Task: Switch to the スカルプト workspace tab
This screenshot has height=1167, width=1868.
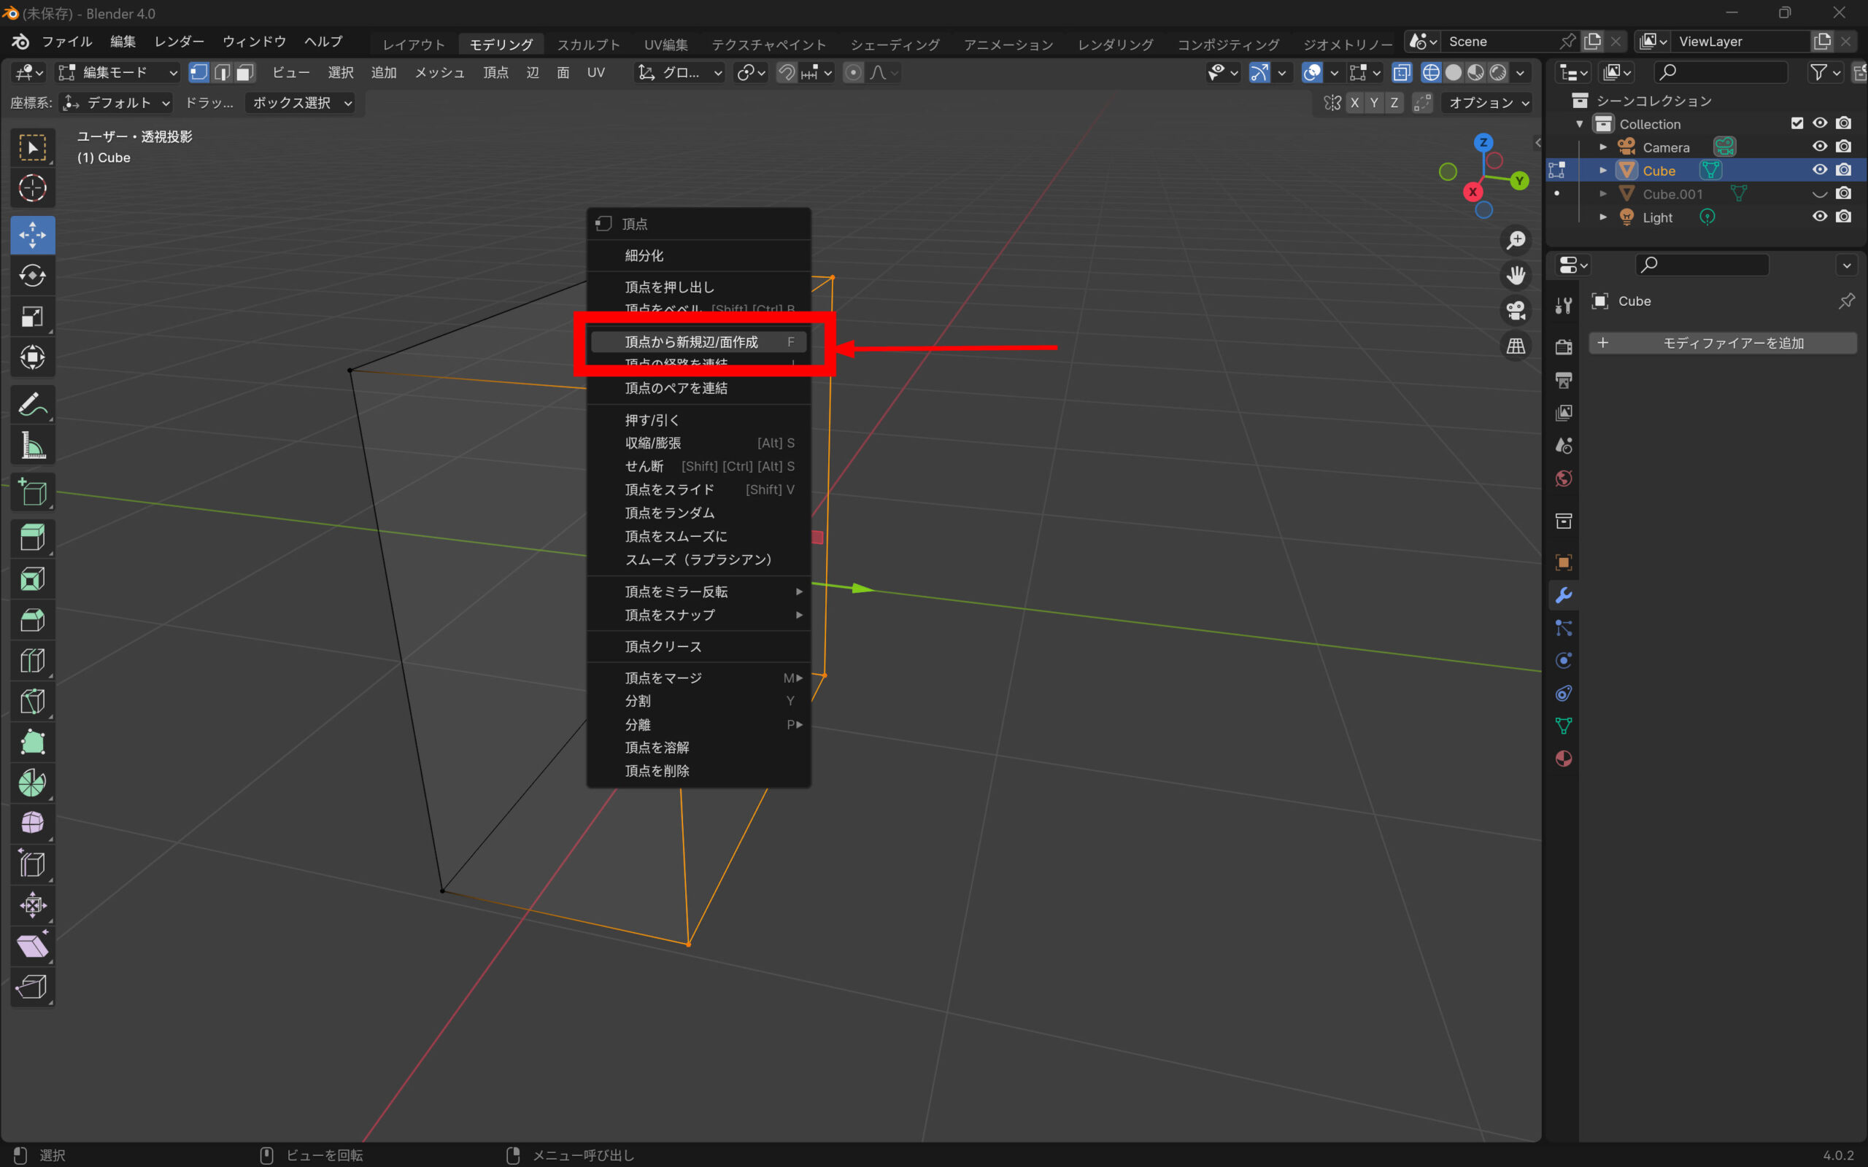Action: tap(588, 44)
